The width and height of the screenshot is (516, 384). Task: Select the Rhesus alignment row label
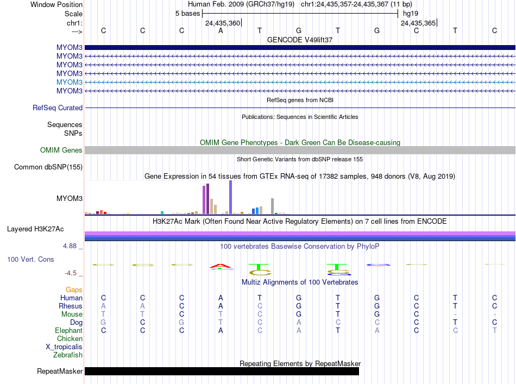click(x=71, y=306)
